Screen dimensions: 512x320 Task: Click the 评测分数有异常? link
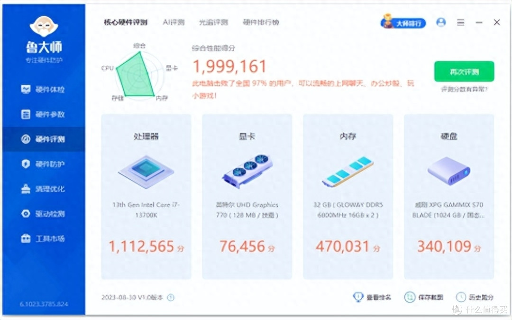pos(464,89)
